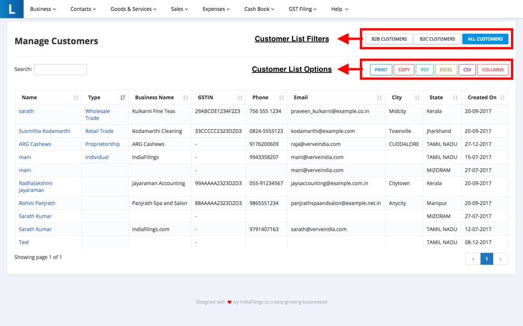
Task: Open the GST Filing menu
Action: pos(302,9)
